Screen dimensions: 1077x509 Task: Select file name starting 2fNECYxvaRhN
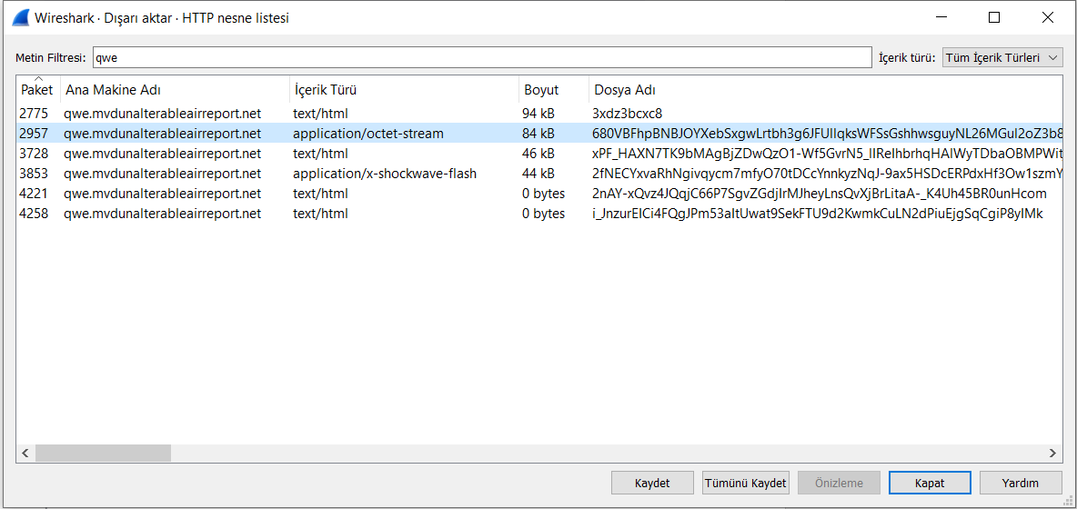(x=827, y=174)
